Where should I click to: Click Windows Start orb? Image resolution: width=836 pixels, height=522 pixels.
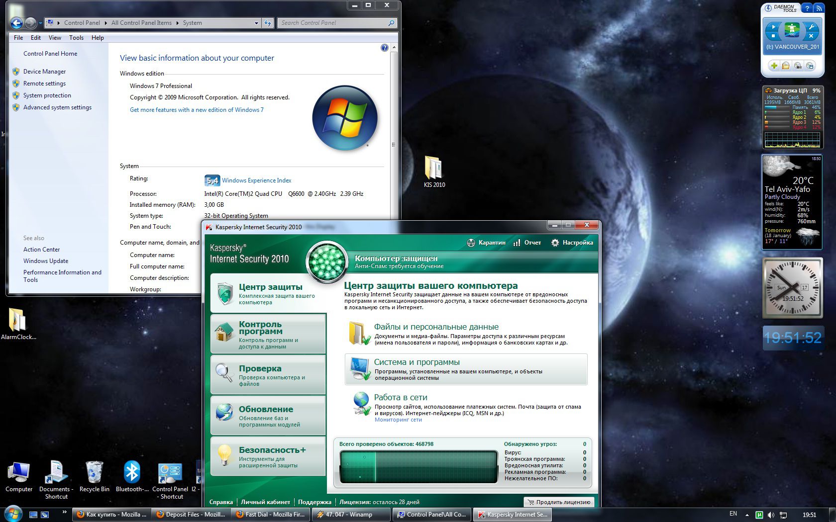[12, 514]
